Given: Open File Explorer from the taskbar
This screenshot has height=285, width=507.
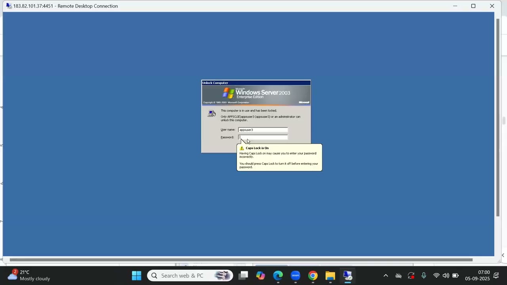Looking at the screenshot, I should point(330,275).
